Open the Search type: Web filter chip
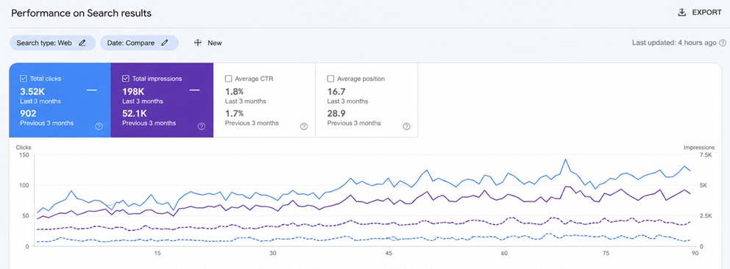This screenshot has height=269, width=730. click(52, 43)
